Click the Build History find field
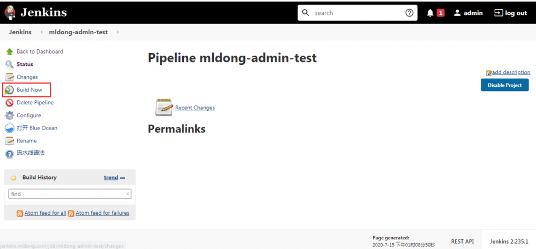 pyautogui.click(x=67, y=194)
